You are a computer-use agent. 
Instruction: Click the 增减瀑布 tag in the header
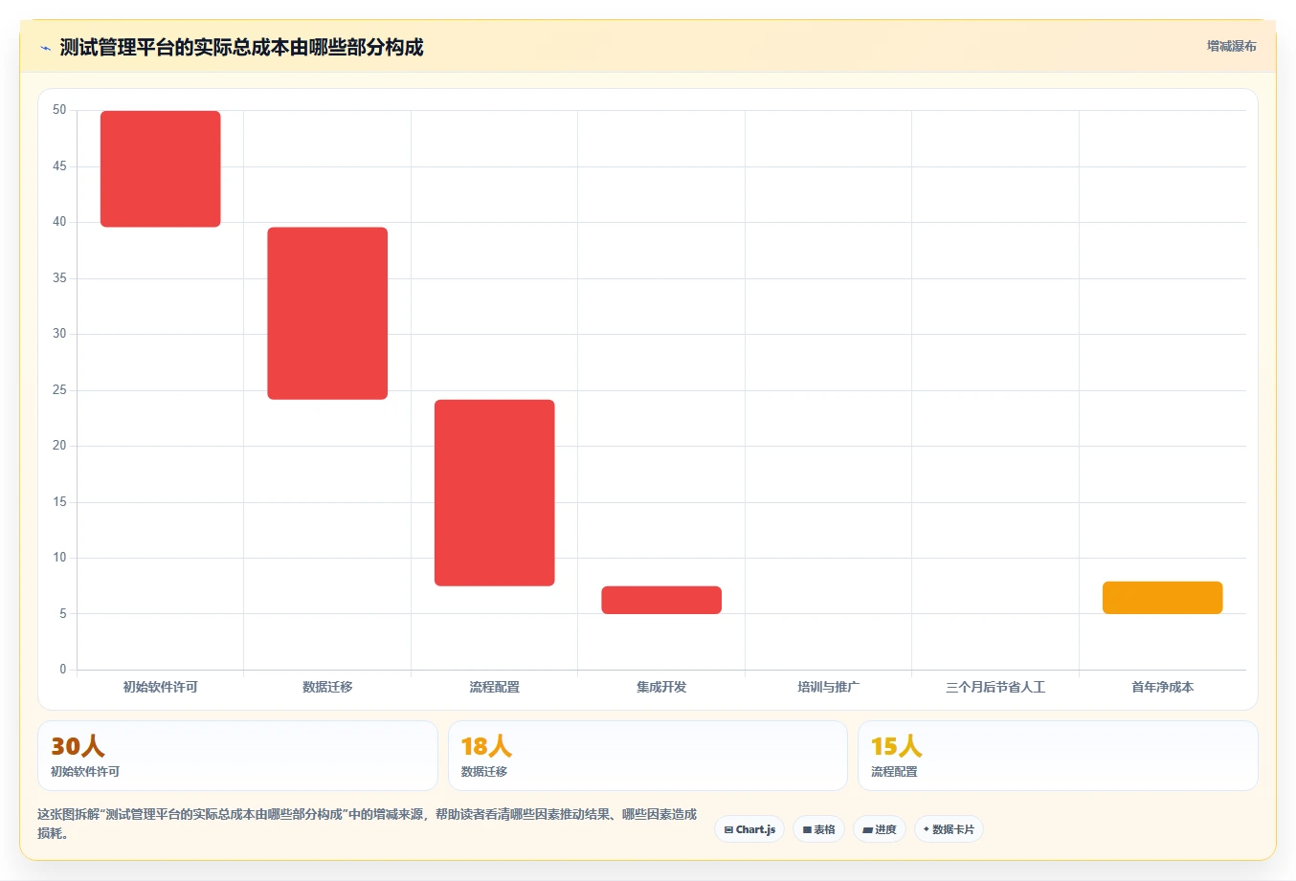coord(1231,46)
